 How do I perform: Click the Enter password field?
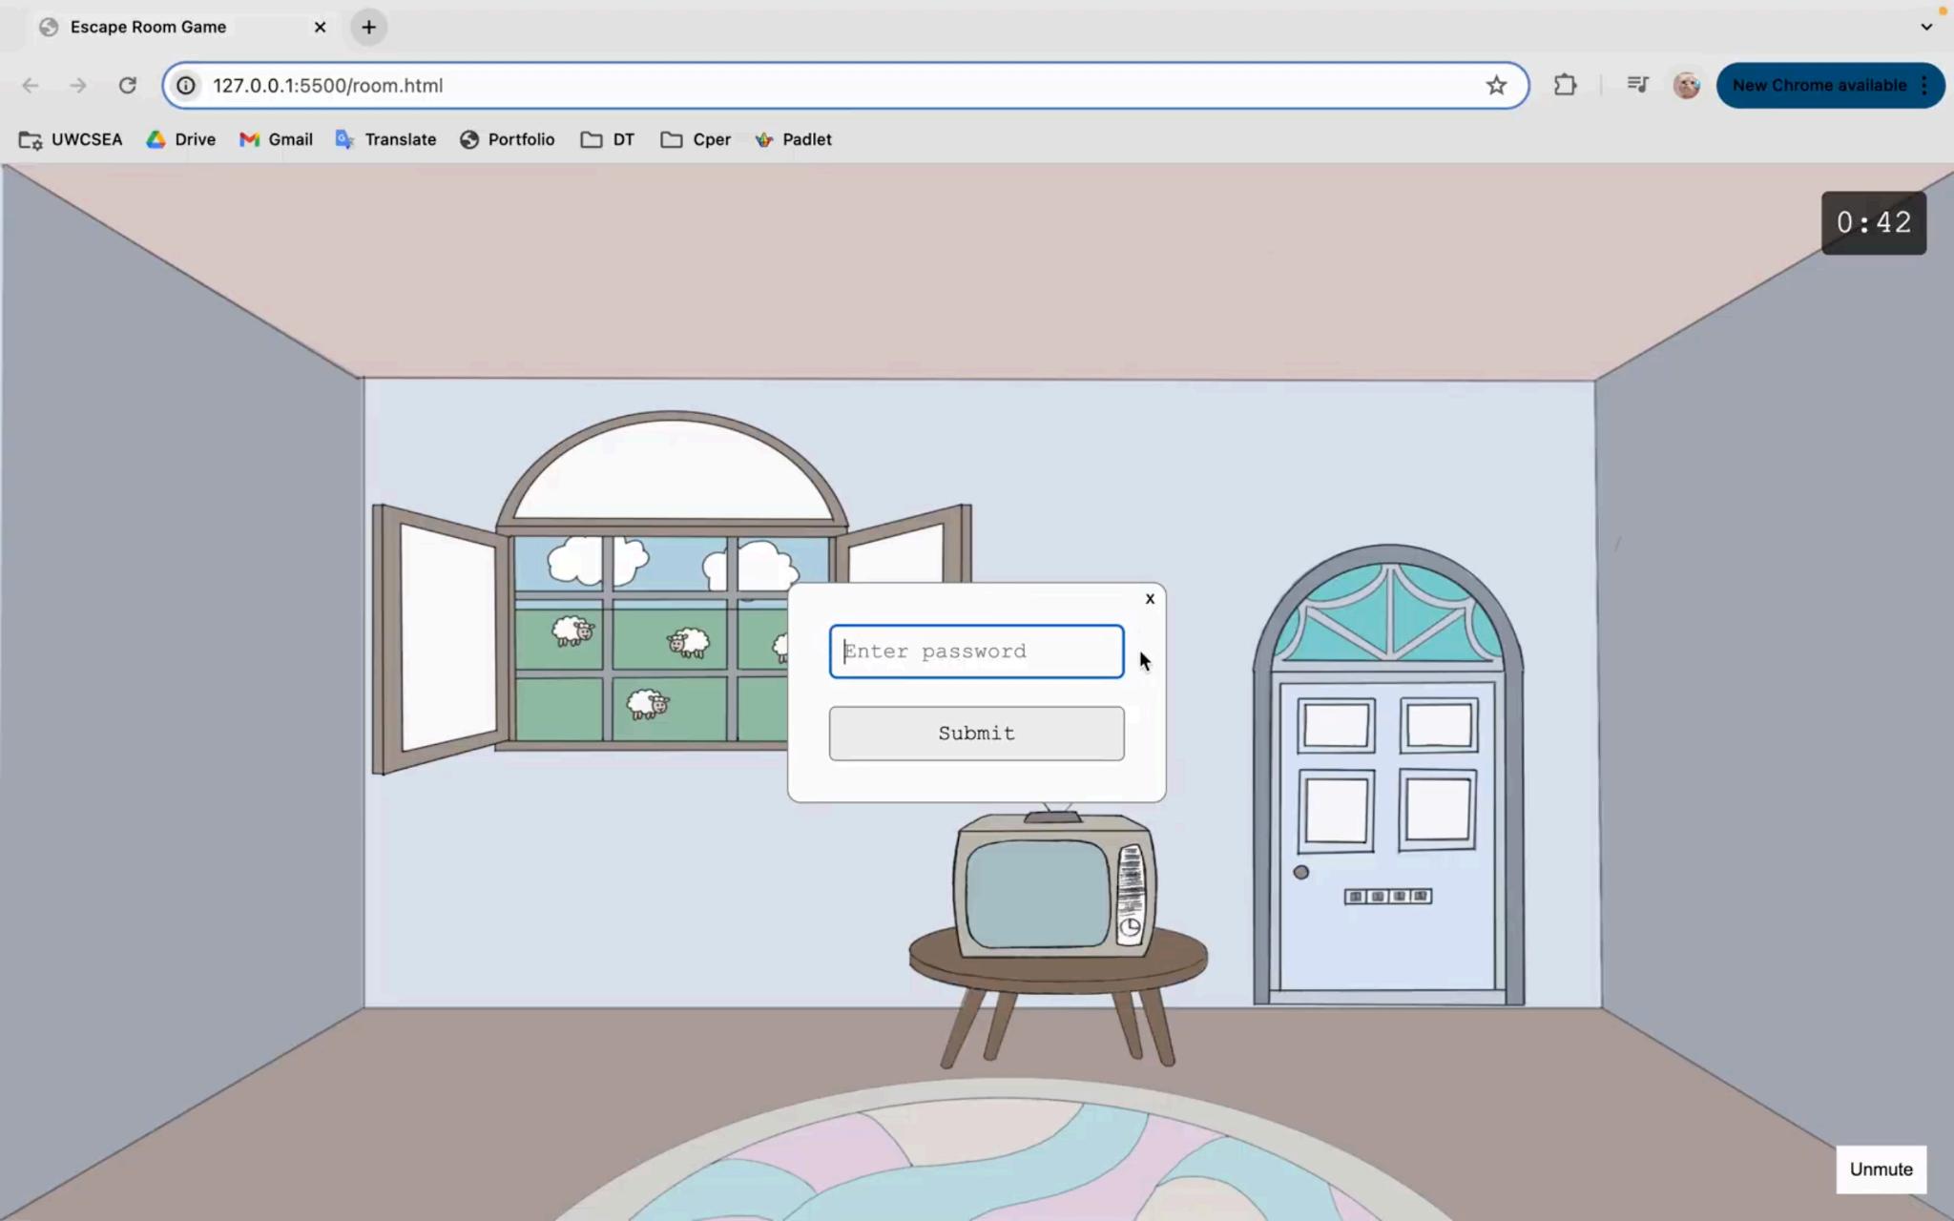pyautogui.click(x=976, y=652)
